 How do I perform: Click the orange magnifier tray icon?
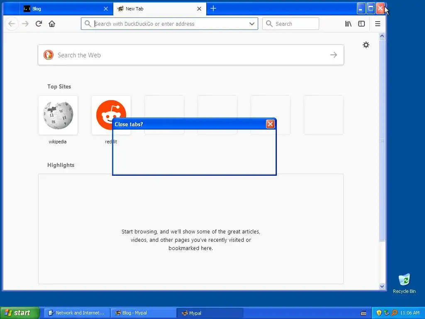pyautogui.click(x=394, y=313)
